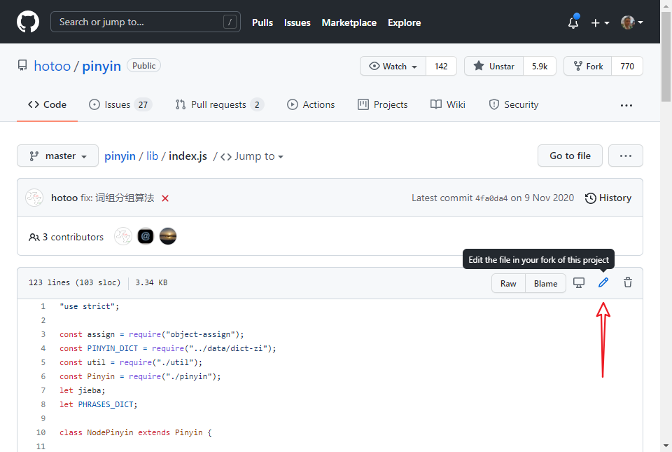Click line number 10
672x452 pixels.
click(41, 432)
